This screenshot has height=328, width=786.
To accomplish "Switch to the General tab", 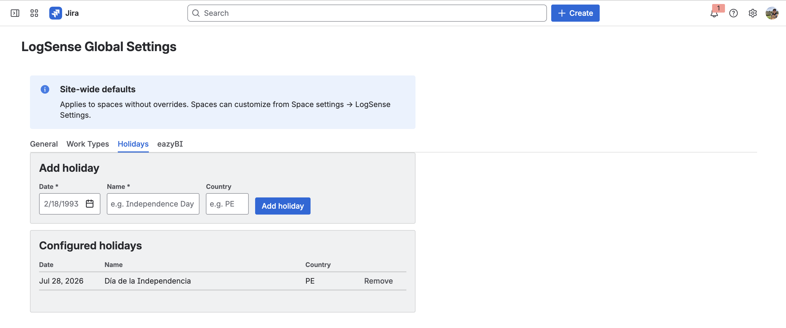I will point(44,144).
